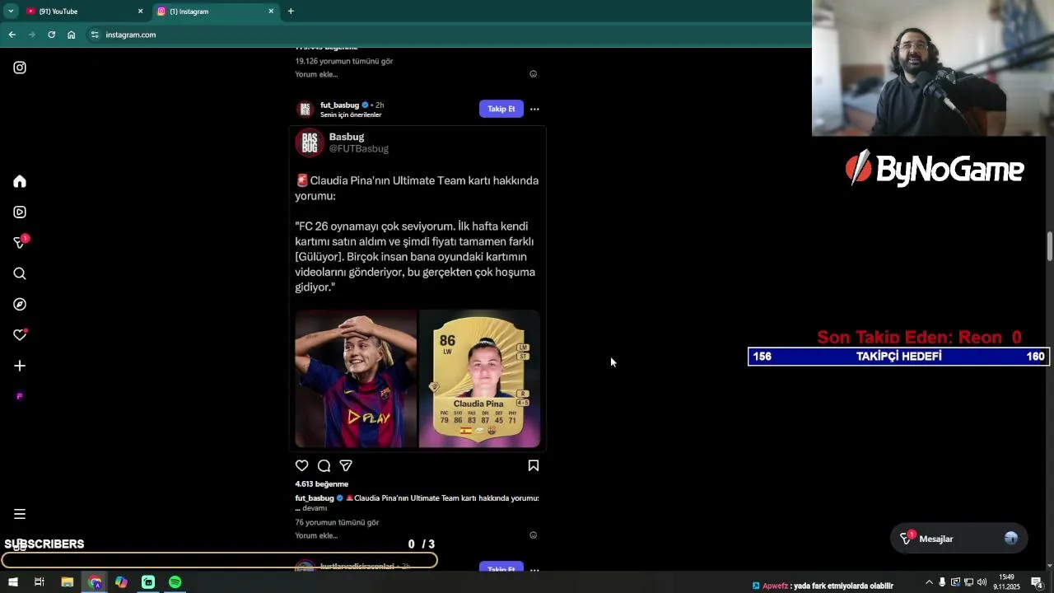Image resolution: width=1054 pixels, height=593 pixels.
Task: Open the hamburger More menu in sidebar
Action: (20, 514)
